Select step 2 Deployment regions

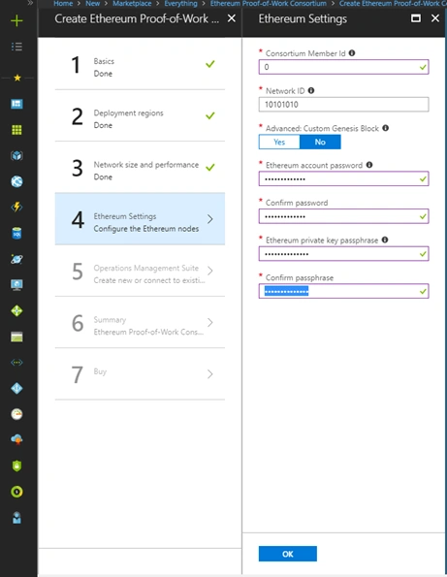tap(140, 115)
